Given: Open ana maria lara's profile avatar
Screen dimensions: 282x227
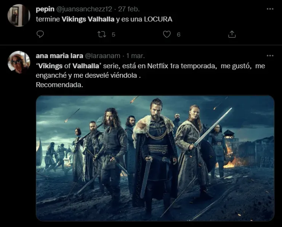Looking at the screenshot, I should click(x=19, y=62).
